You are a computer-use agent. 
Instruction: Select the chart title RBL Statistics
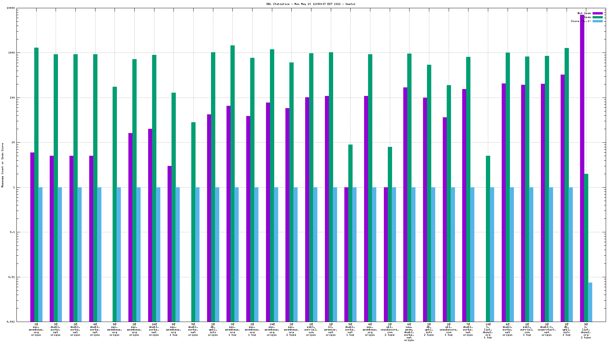coord(311,4)
